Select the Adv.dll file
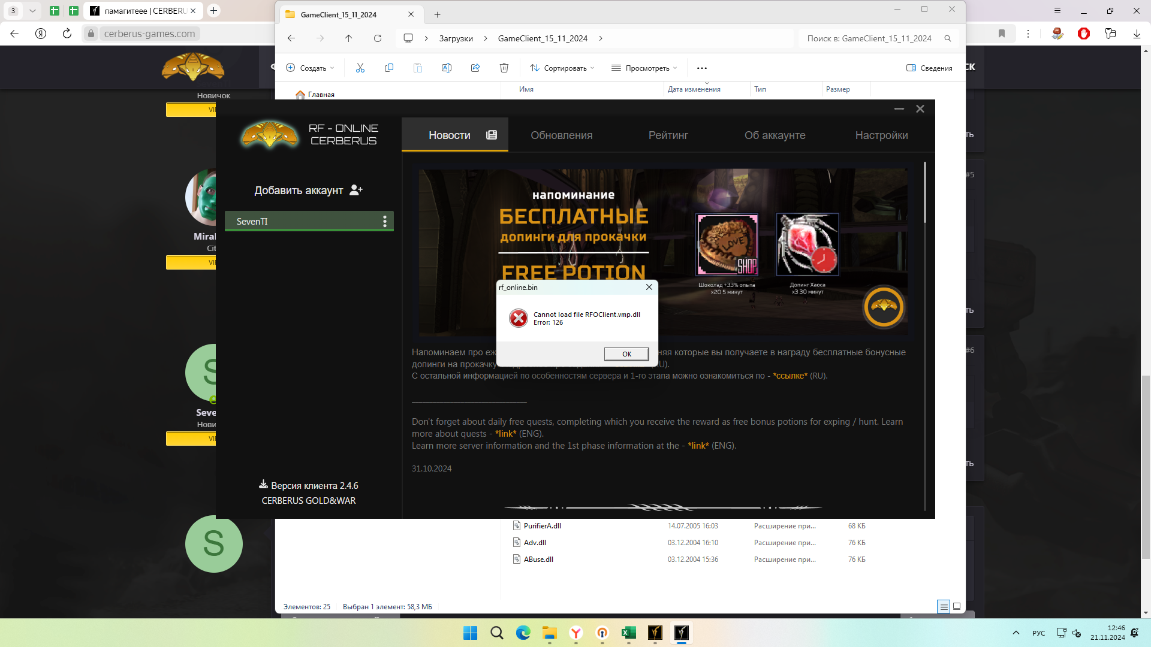 click(535, 543)
